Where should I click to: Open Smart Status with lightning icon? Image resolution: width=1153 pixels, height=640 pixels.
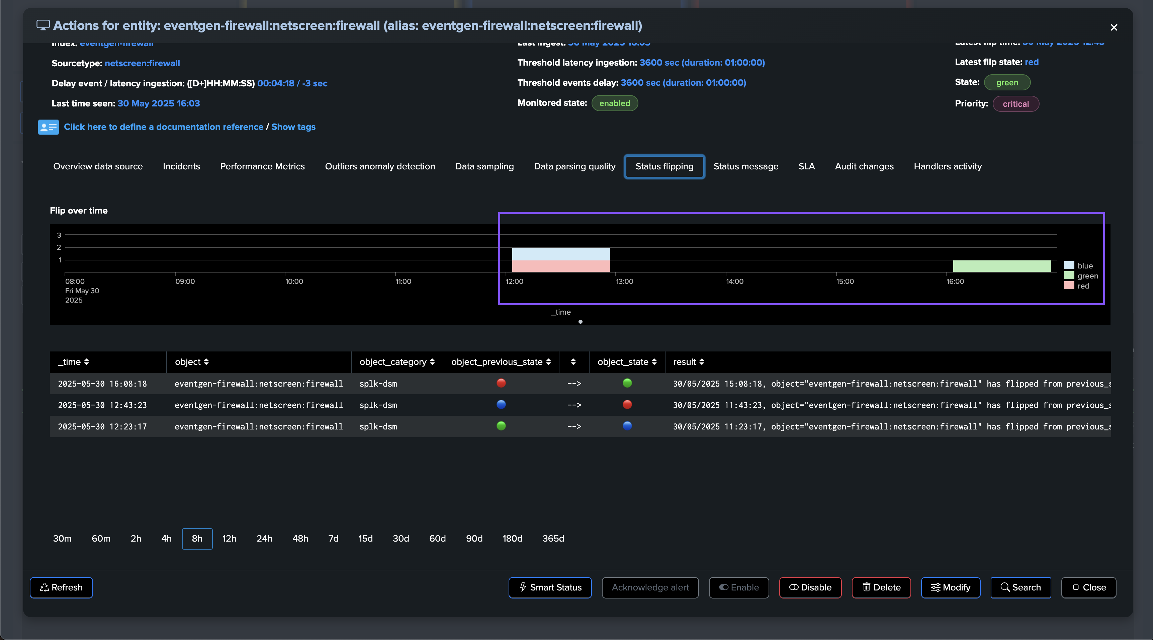(x=550, y=587)
